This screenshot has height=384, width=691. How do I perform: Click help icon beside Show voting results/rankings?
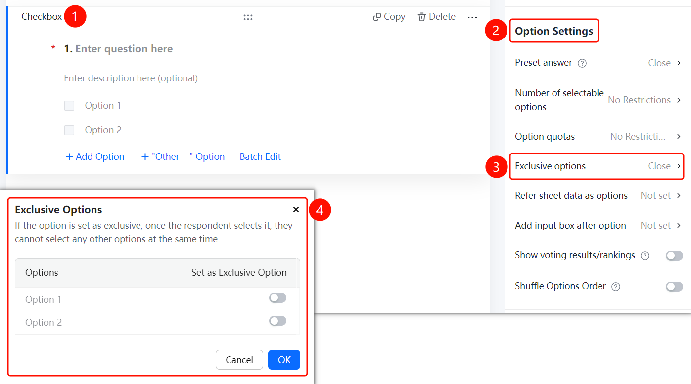click(x=645, y=256)
